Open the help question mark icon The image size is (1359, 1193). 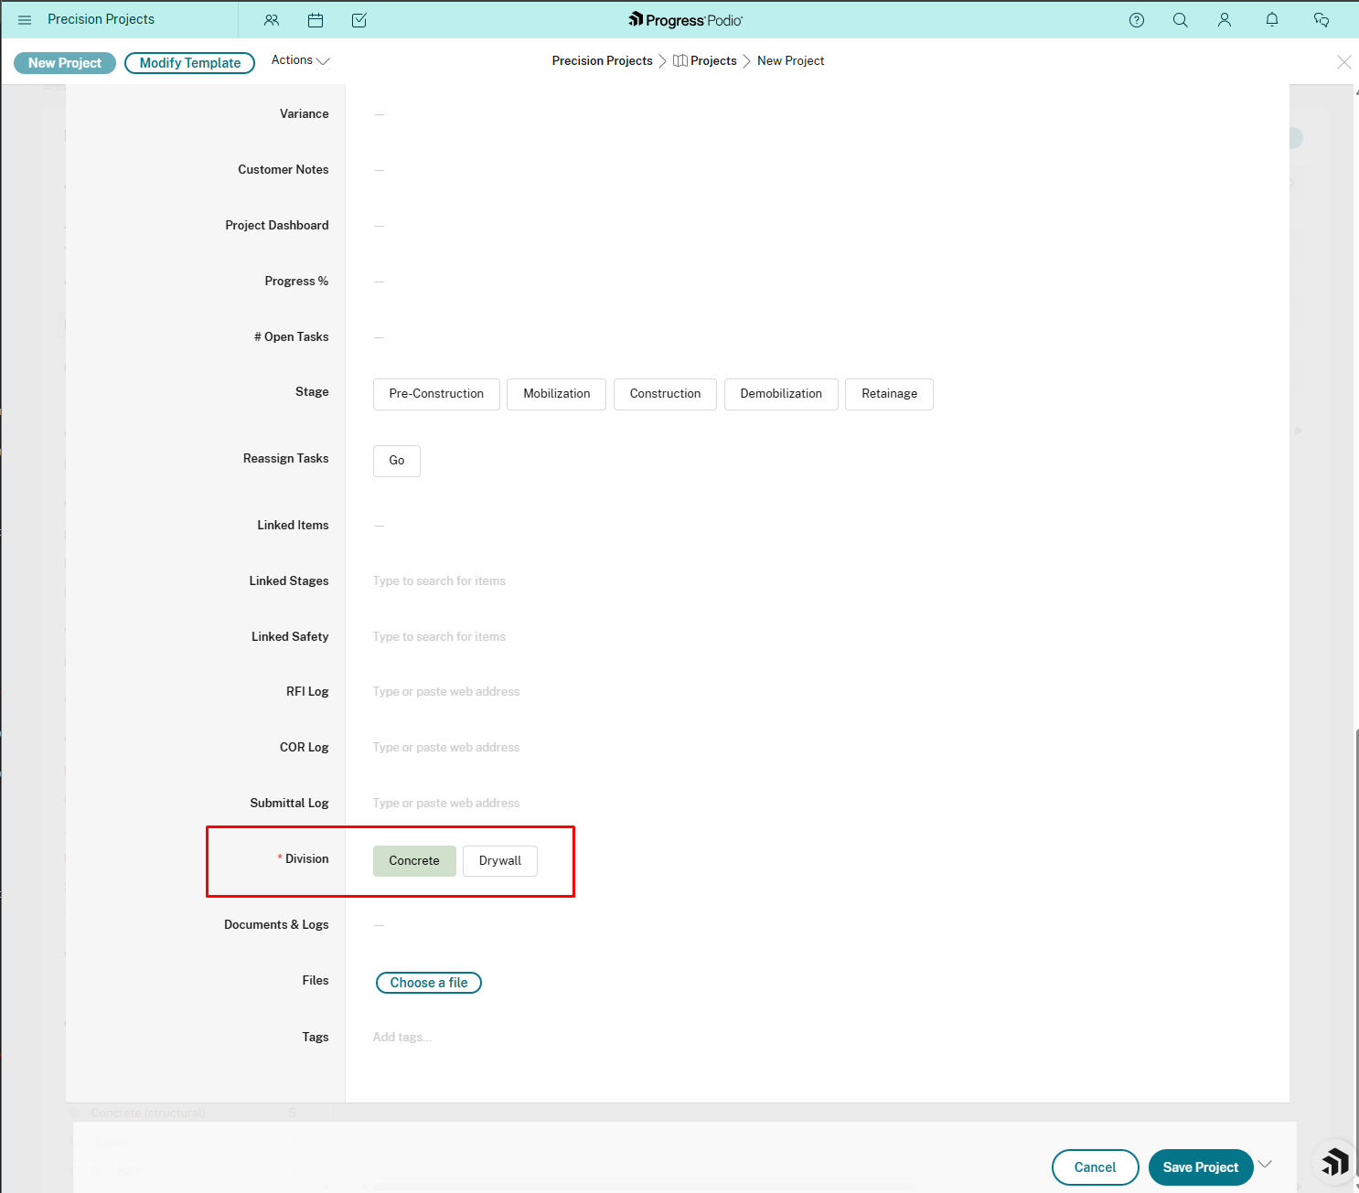point(1137,20)
